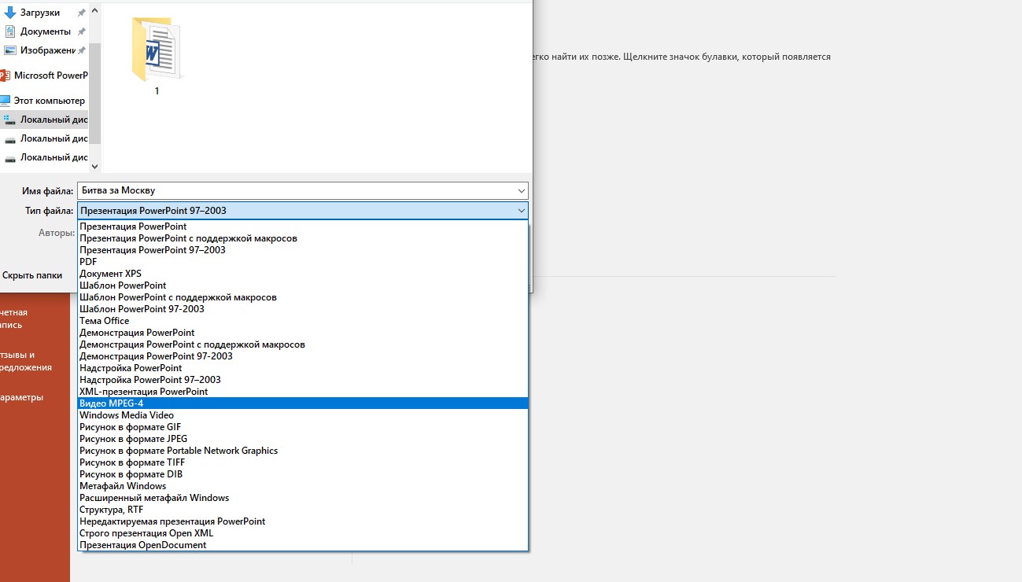Open 'Изображения' pictures folder icon
The image size is (1022, 582).
click(10, 50)
